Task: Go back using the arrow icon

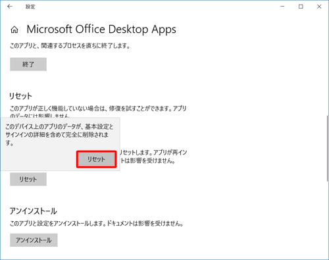Action: coord(10,7)
